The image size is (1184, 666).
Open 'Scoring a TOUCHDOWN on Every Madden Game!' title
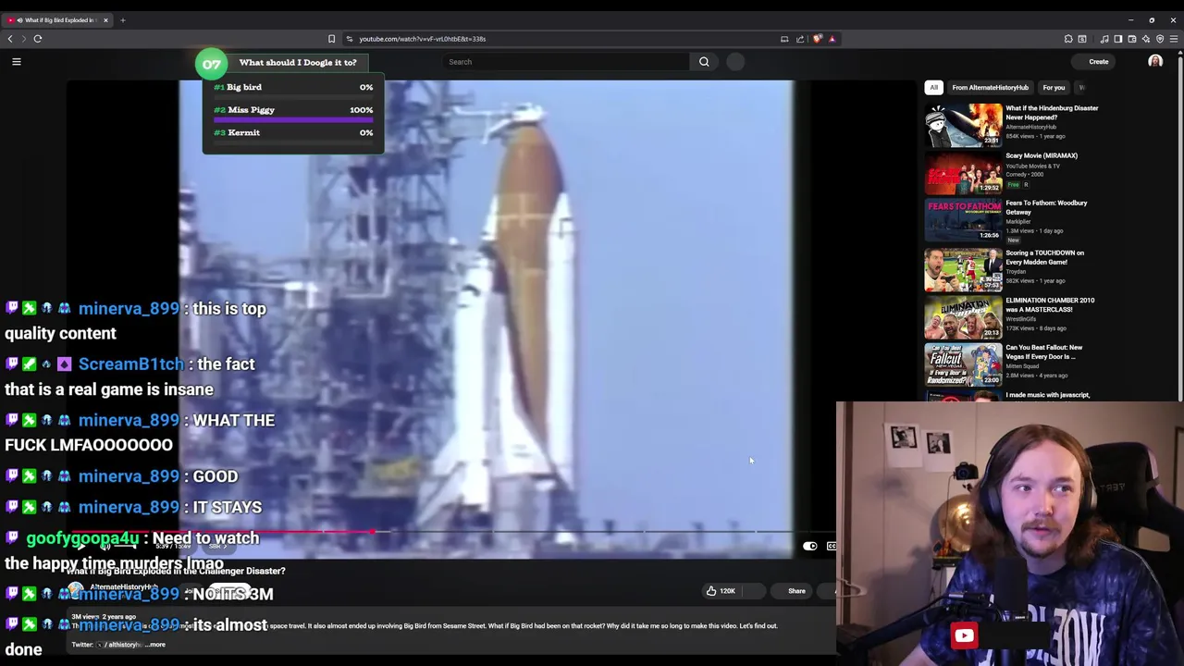click(1044, 257)
